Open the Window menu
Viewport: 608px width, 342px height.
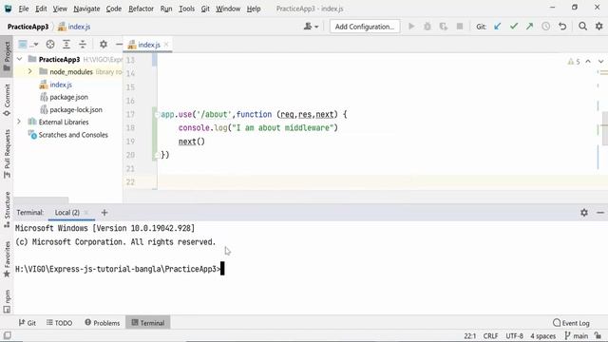pos(228,9)
